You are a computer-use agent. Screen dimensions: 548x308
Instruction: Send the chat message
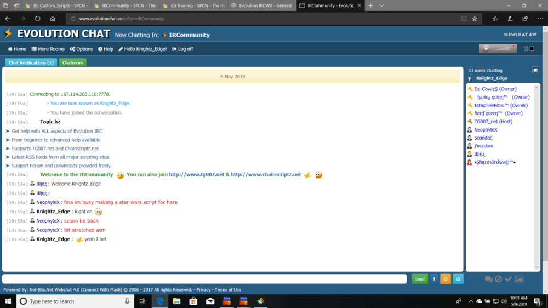tap(419, 279)
